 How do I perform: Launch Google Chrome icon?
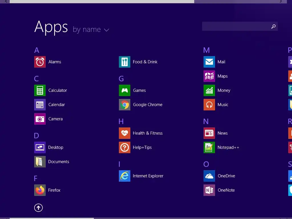(x=125, y=105)
